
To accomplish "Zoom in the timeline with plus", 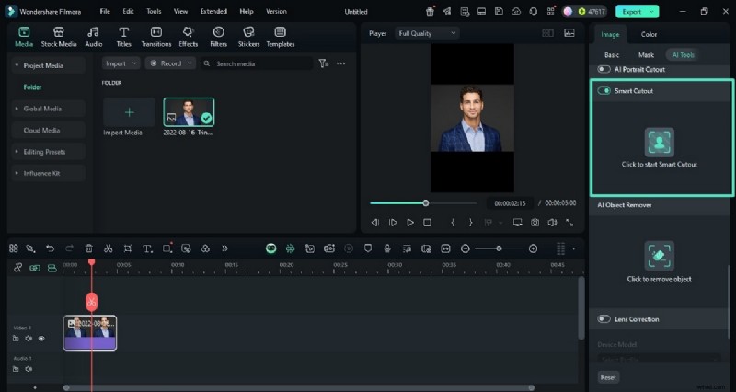I will [x=533, y=248].
